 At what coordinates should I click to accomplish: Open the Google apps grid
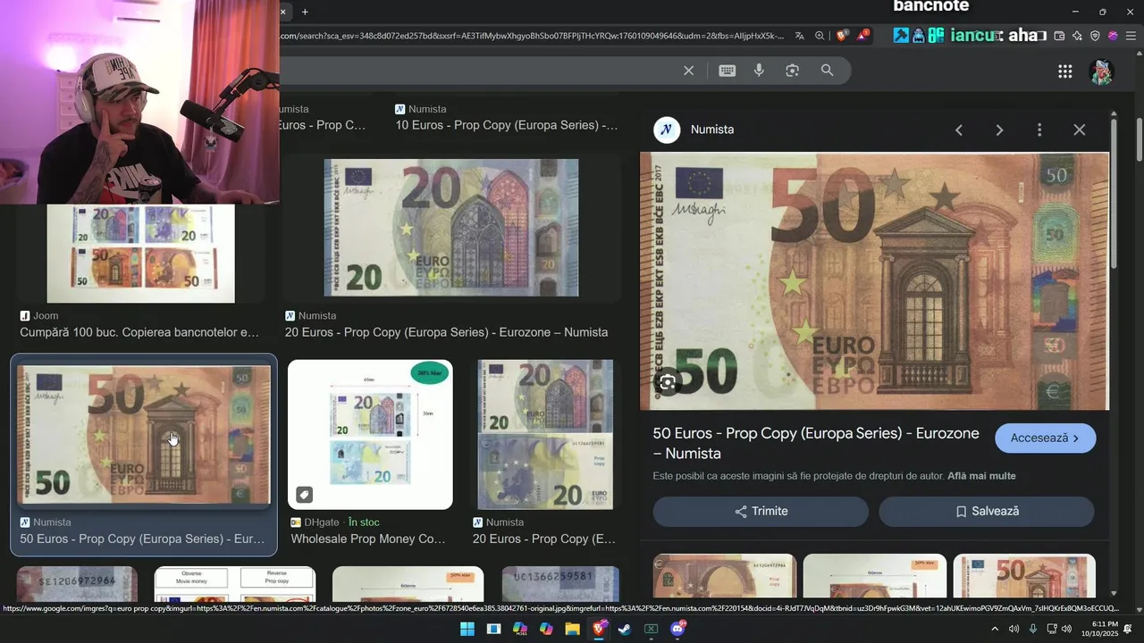tap(1064, 71)
